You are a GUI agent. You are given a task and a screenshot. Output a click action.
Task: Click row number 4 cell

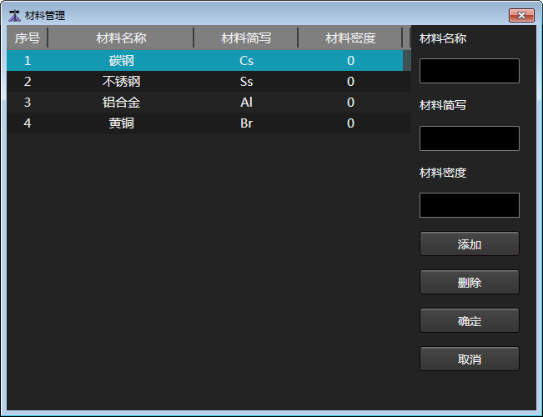click(28, 123)
